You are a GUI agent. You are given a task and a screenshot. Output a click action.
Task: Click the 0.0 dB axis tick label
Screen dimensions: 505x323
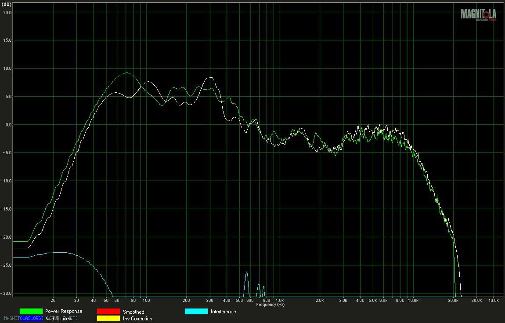tap(7, 125)
